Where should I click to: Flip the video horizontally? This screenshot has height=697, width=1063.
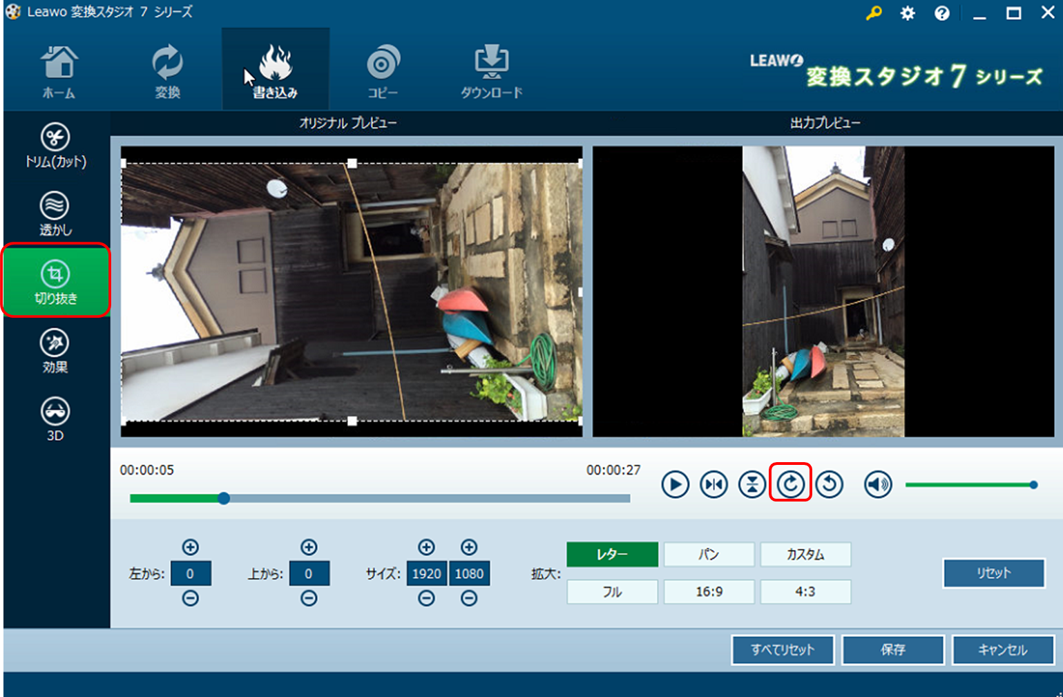[x=714, y=484]
